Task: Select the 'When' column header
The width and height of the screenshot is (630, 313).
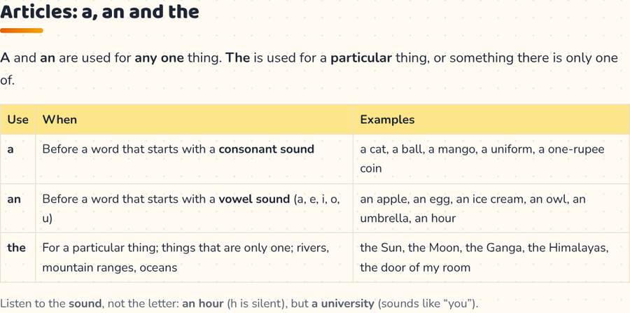Action: click(x=195, y=119)
